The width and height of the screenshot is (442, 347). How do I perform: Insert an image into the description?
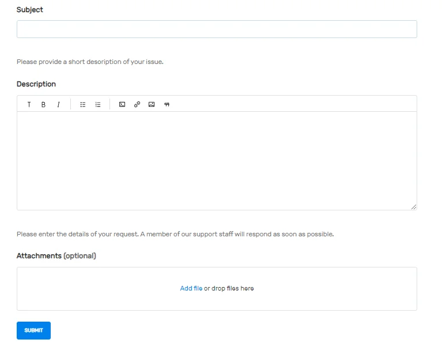[x=152, y=104]
